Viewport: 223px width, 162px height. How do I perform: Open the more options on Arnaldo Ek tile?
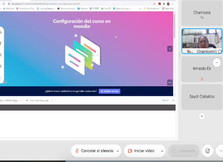[x=217, y=62]
